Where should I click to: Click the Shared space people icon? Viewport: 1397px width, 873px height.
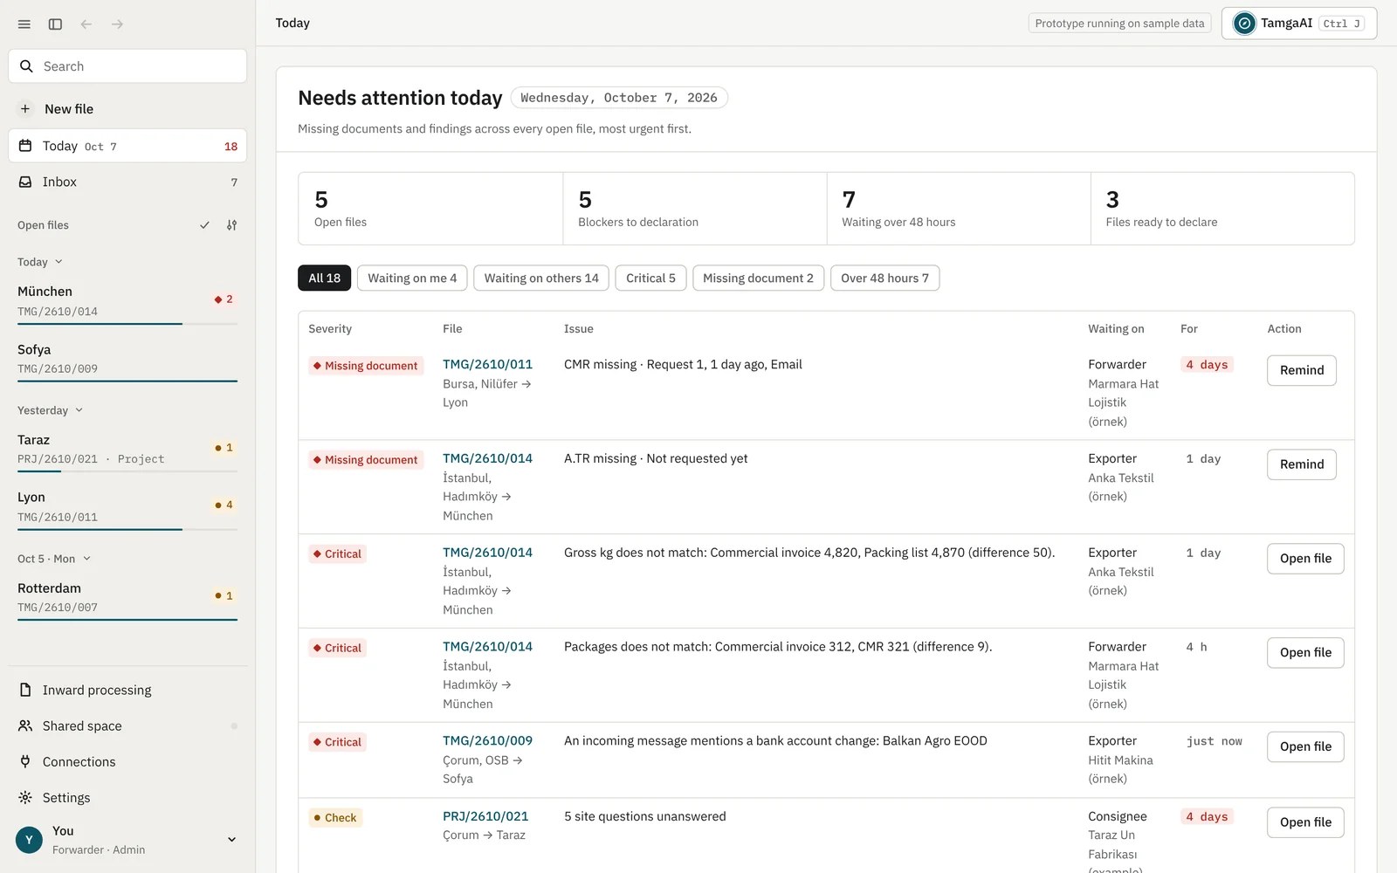coord(25,725)
